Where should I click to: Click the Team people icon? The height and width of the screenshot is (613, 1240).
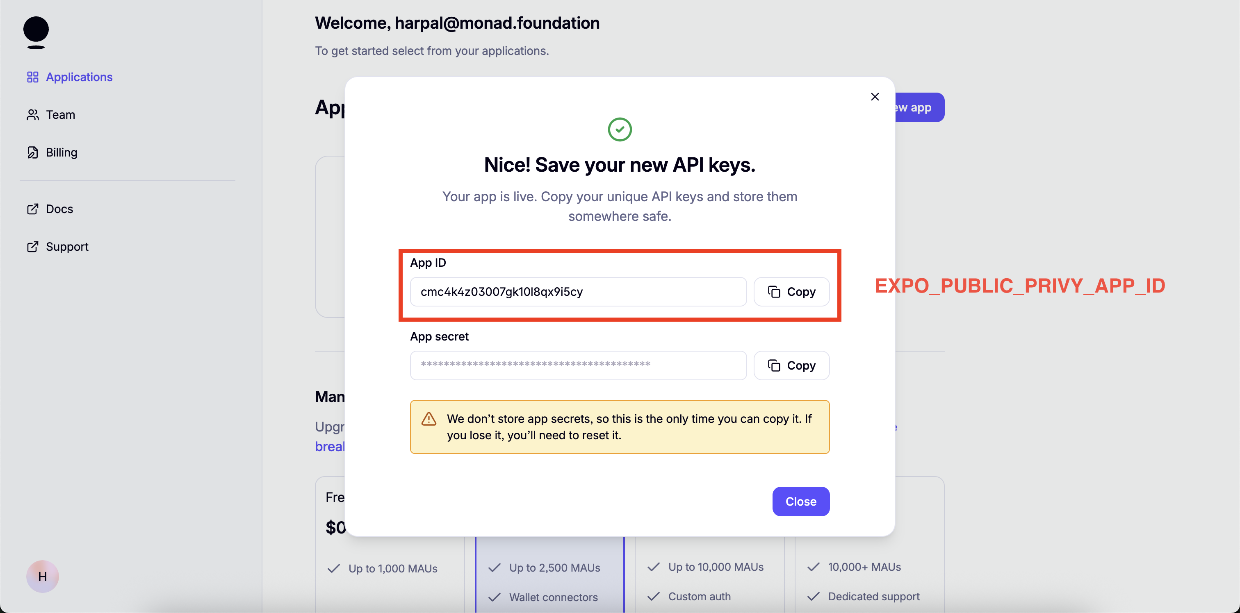pyautogui.click(x=32, y=114)
